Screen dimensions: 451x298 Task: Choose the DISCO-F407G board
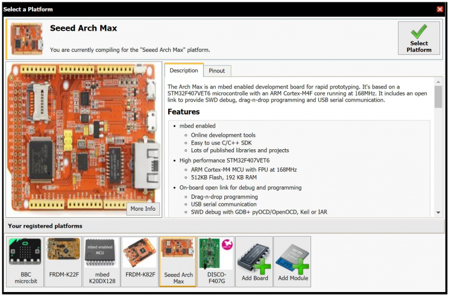tap(216, 261)
